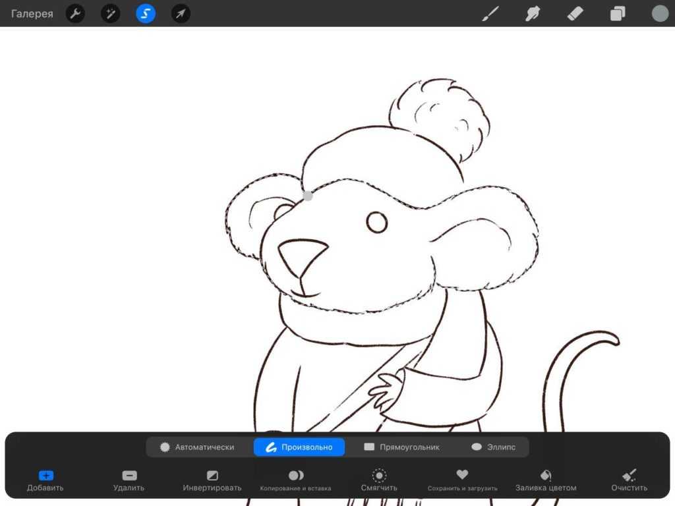This screenshot has height=506, width=675.
Task: Activate the Transform arrow tool
Action: (181, 13)
